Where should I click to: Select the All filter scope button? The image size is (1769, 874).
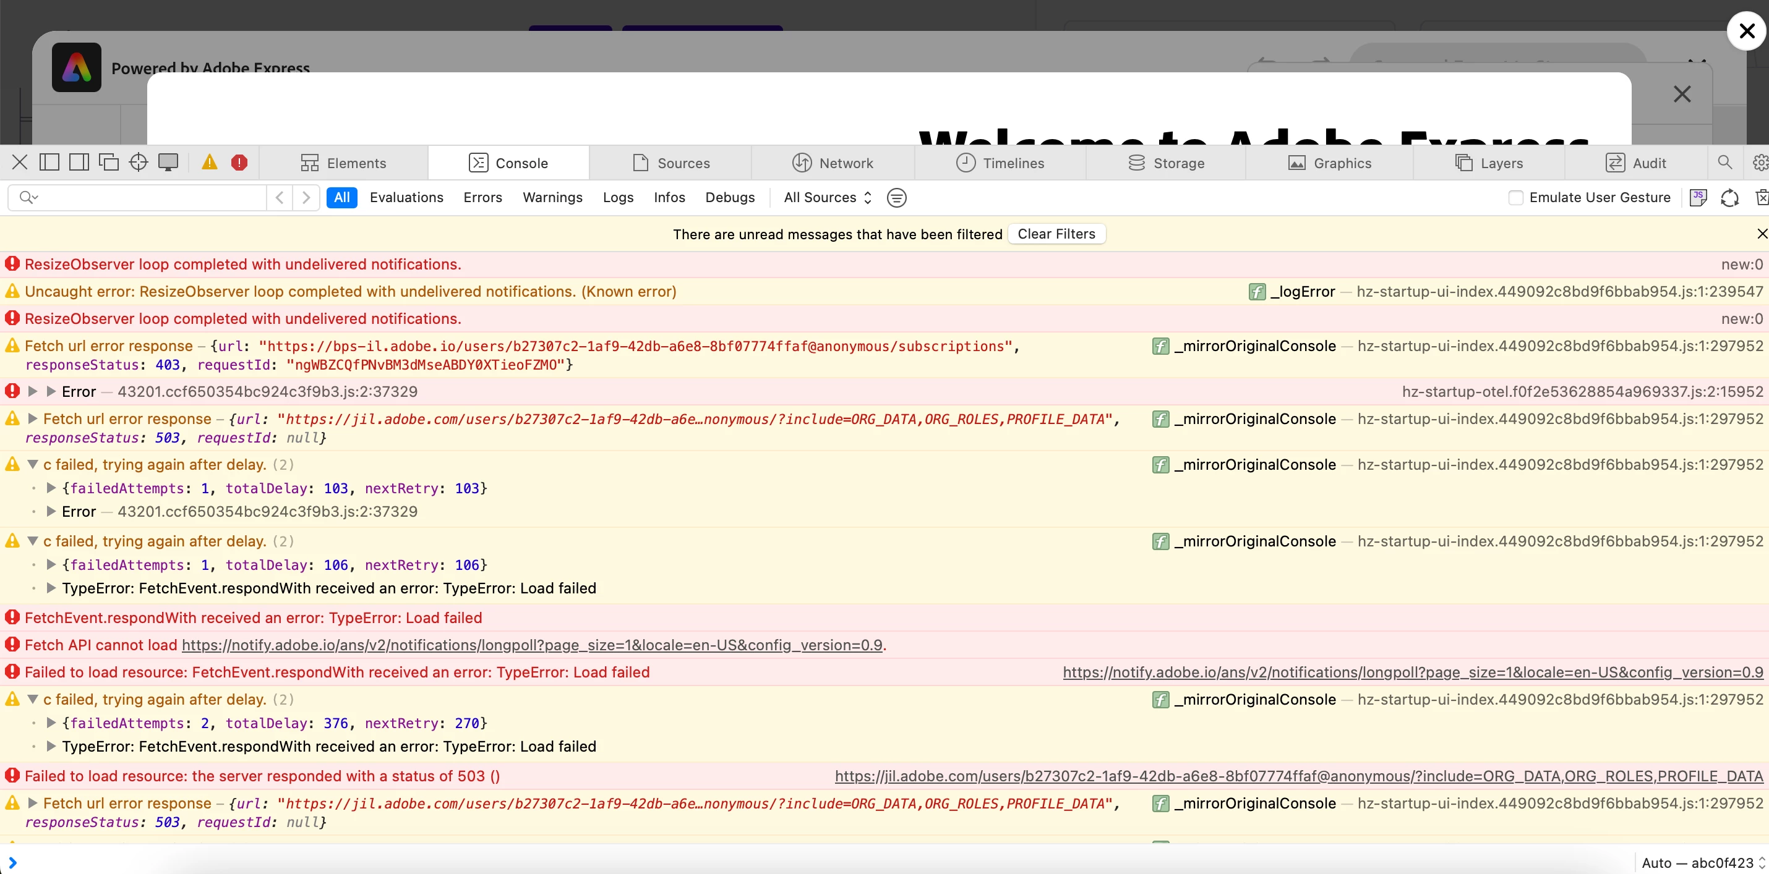point(341,198)
